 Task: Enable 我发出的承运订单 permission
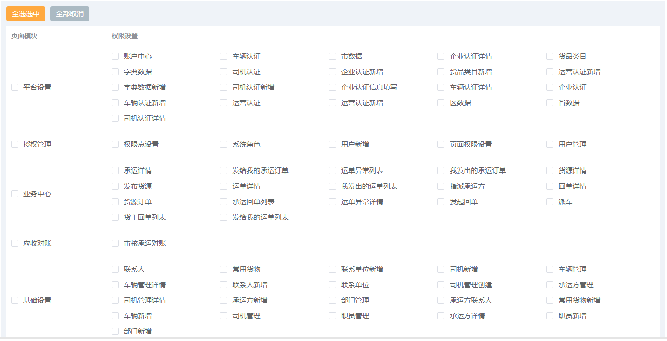point(441,170)
